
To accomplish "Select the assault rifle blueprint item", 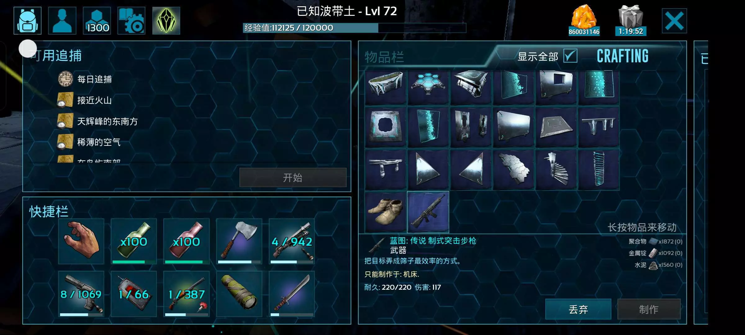I will pos(428,212).
